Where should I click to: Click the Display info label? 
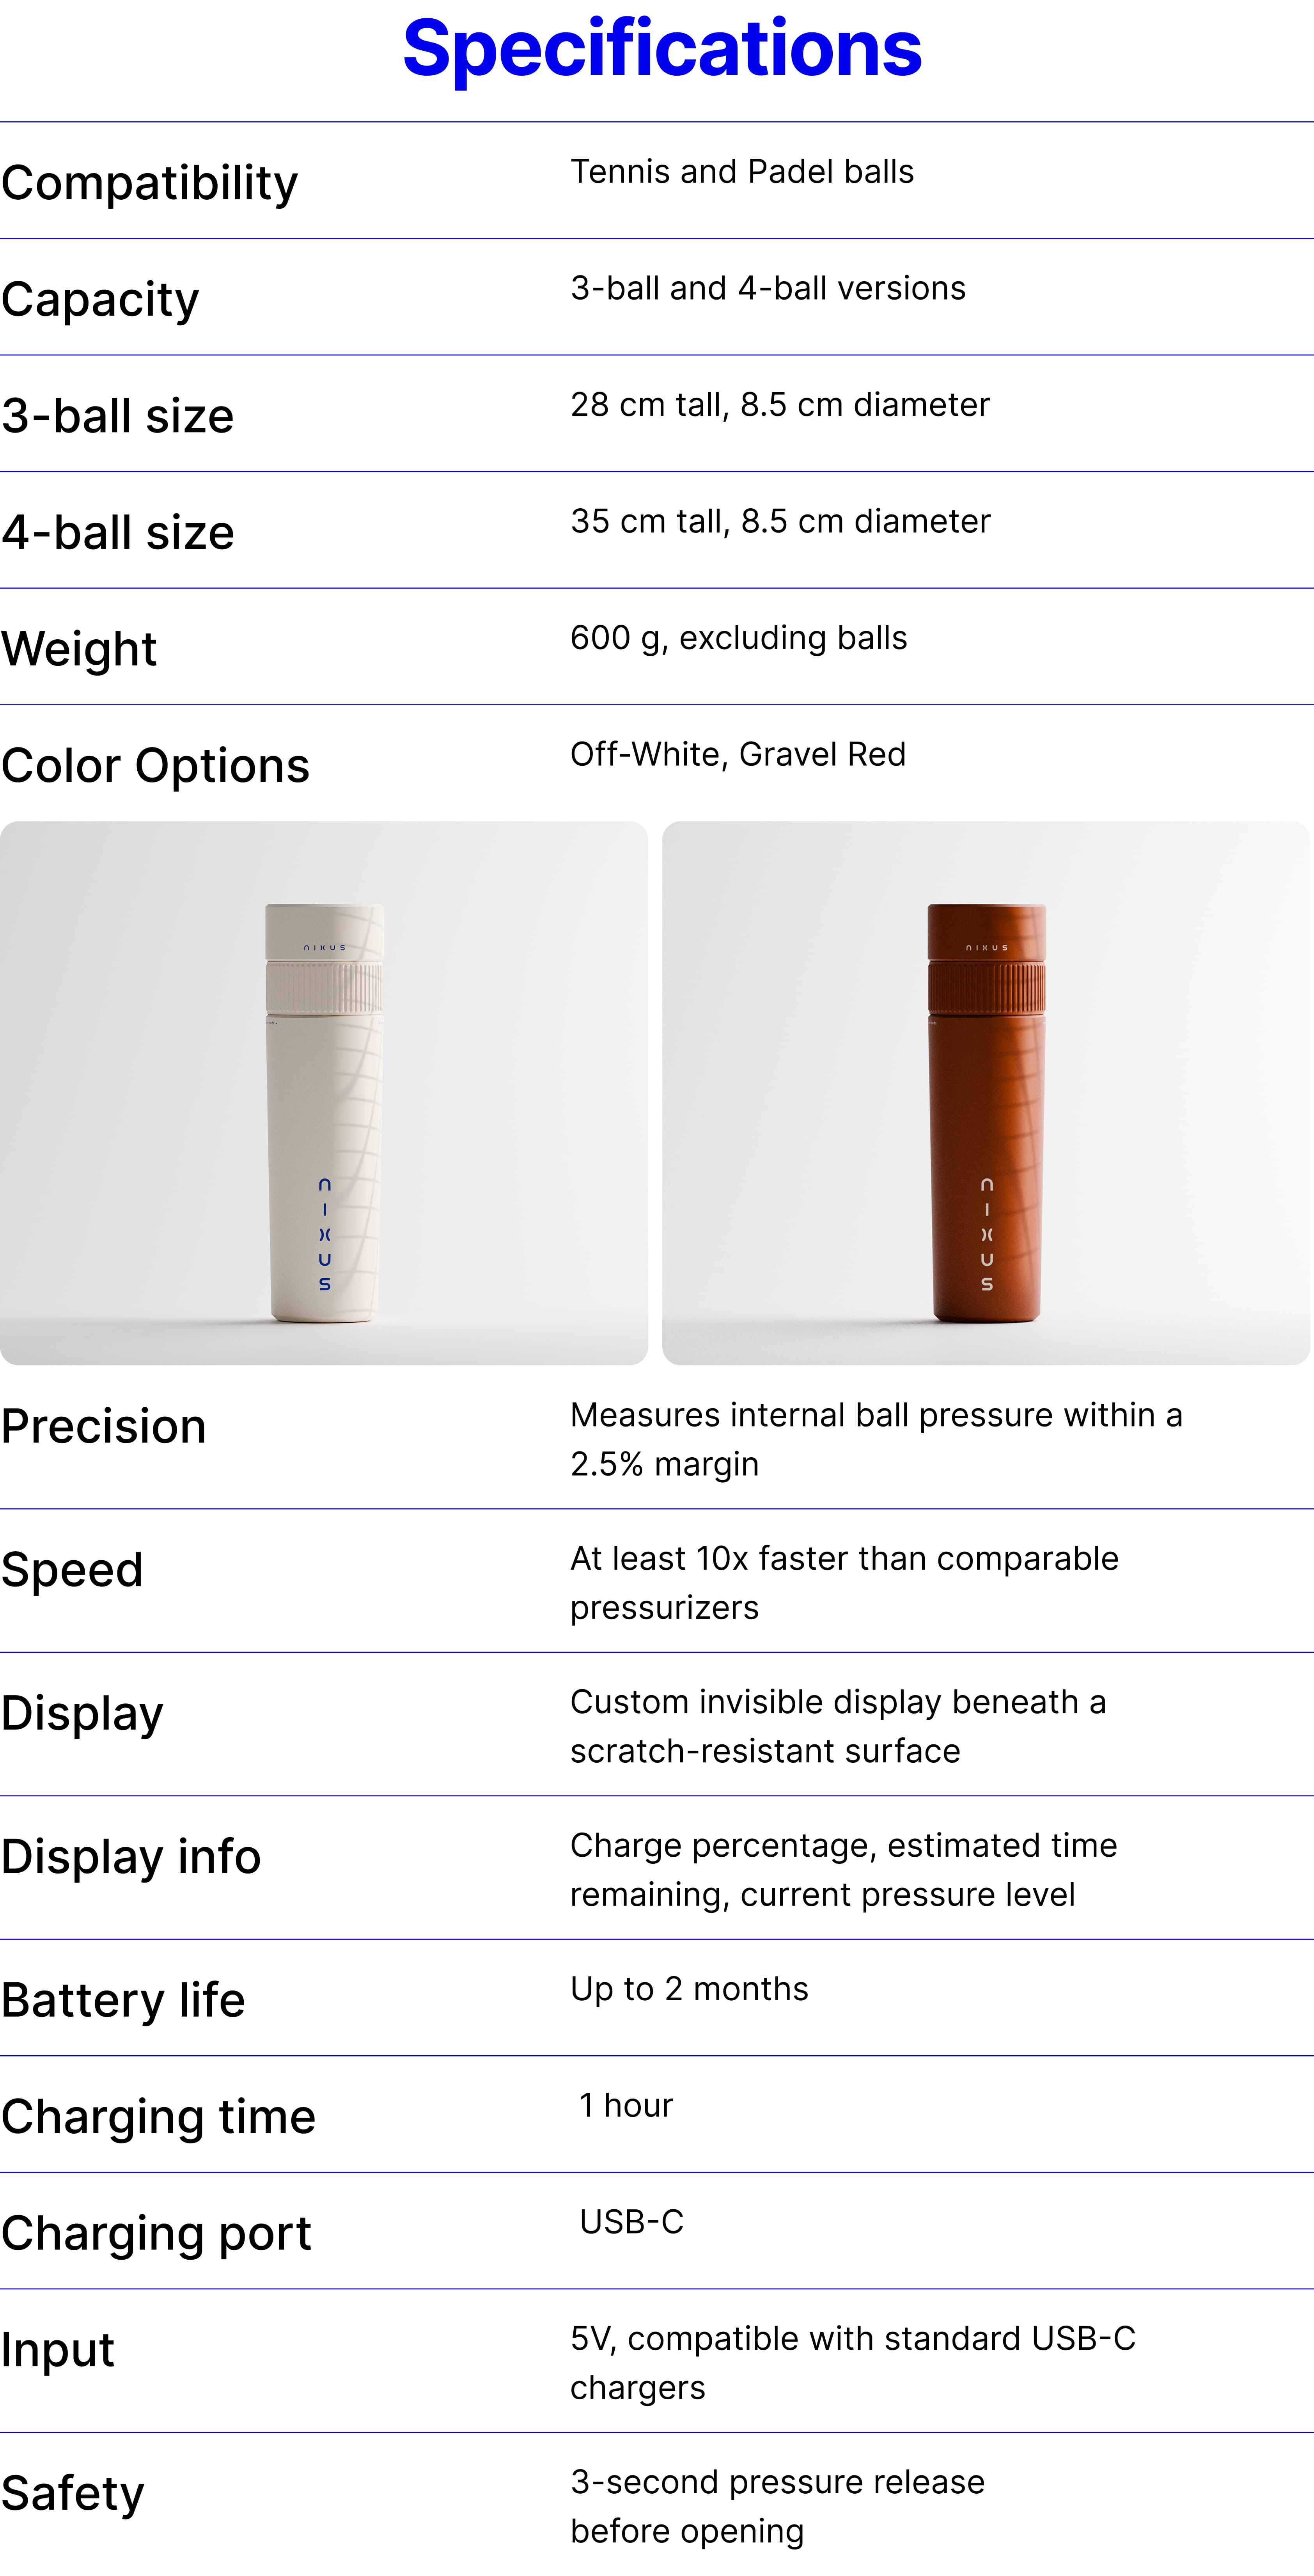[131, 1857]
